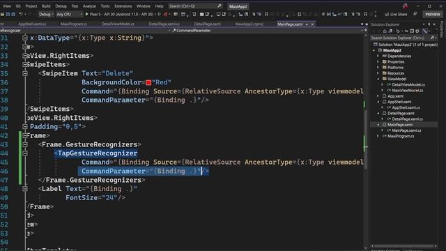This screenshot has width=446, height=251.
Task: Select DetailPage.xaml in Solution Explorer tree
Action: (401, 113)
